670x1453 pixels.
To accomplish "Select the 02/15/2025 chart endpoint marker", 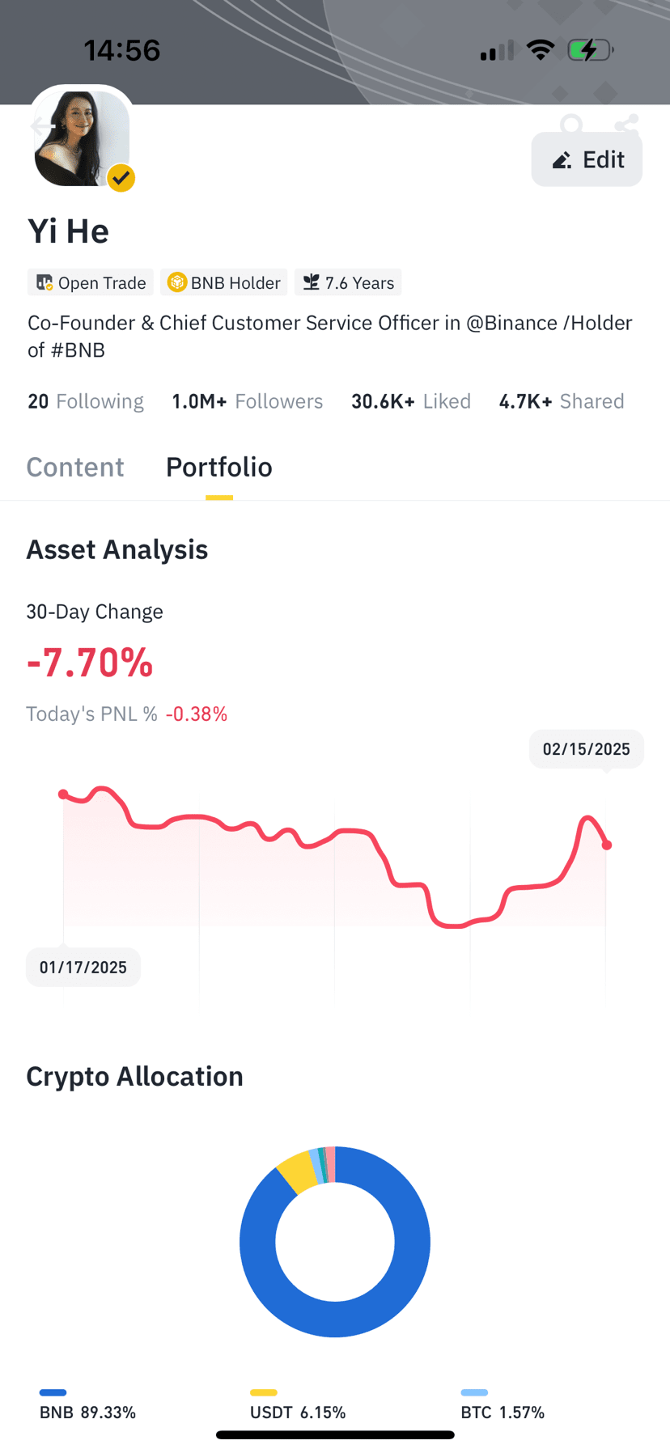I will pyautogui.click(x=607, y=845).
